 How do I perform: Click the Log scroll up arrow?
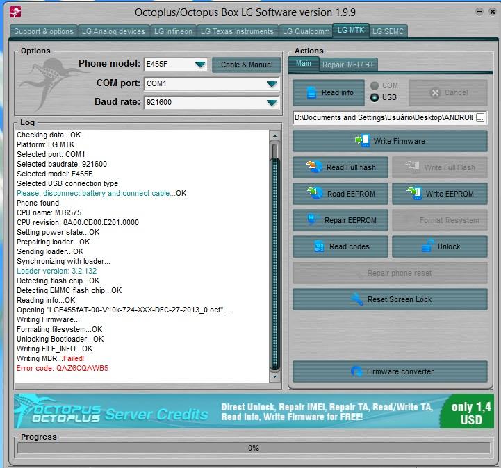274,135
